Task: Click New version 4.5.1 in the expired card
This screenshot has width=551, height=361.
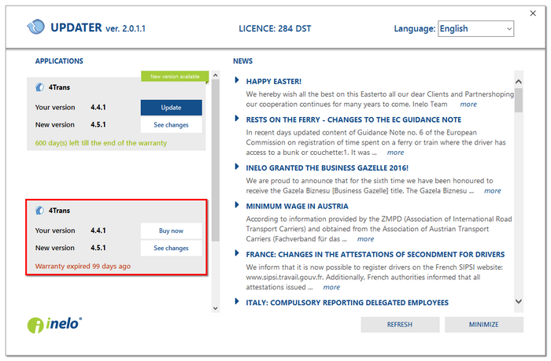Action: pos(70,248)
